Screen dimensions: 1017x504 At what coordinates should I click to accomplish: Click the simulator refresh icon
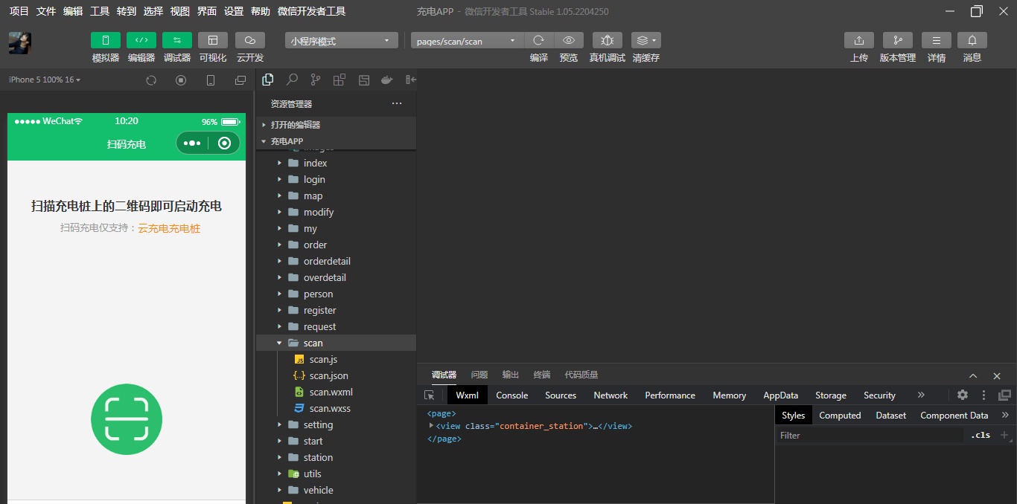pyautogui.click(x=151, y=80)
